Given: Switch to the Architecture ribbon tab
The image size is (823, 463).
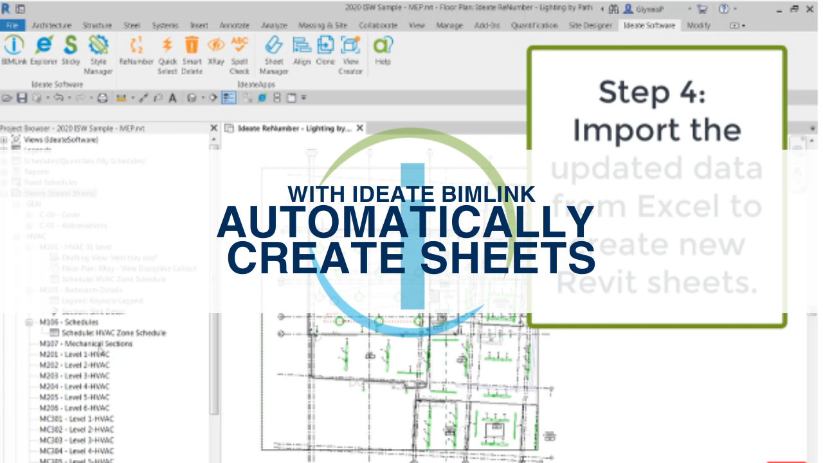Looking at the screenshot, I should [x=51, y=25].
